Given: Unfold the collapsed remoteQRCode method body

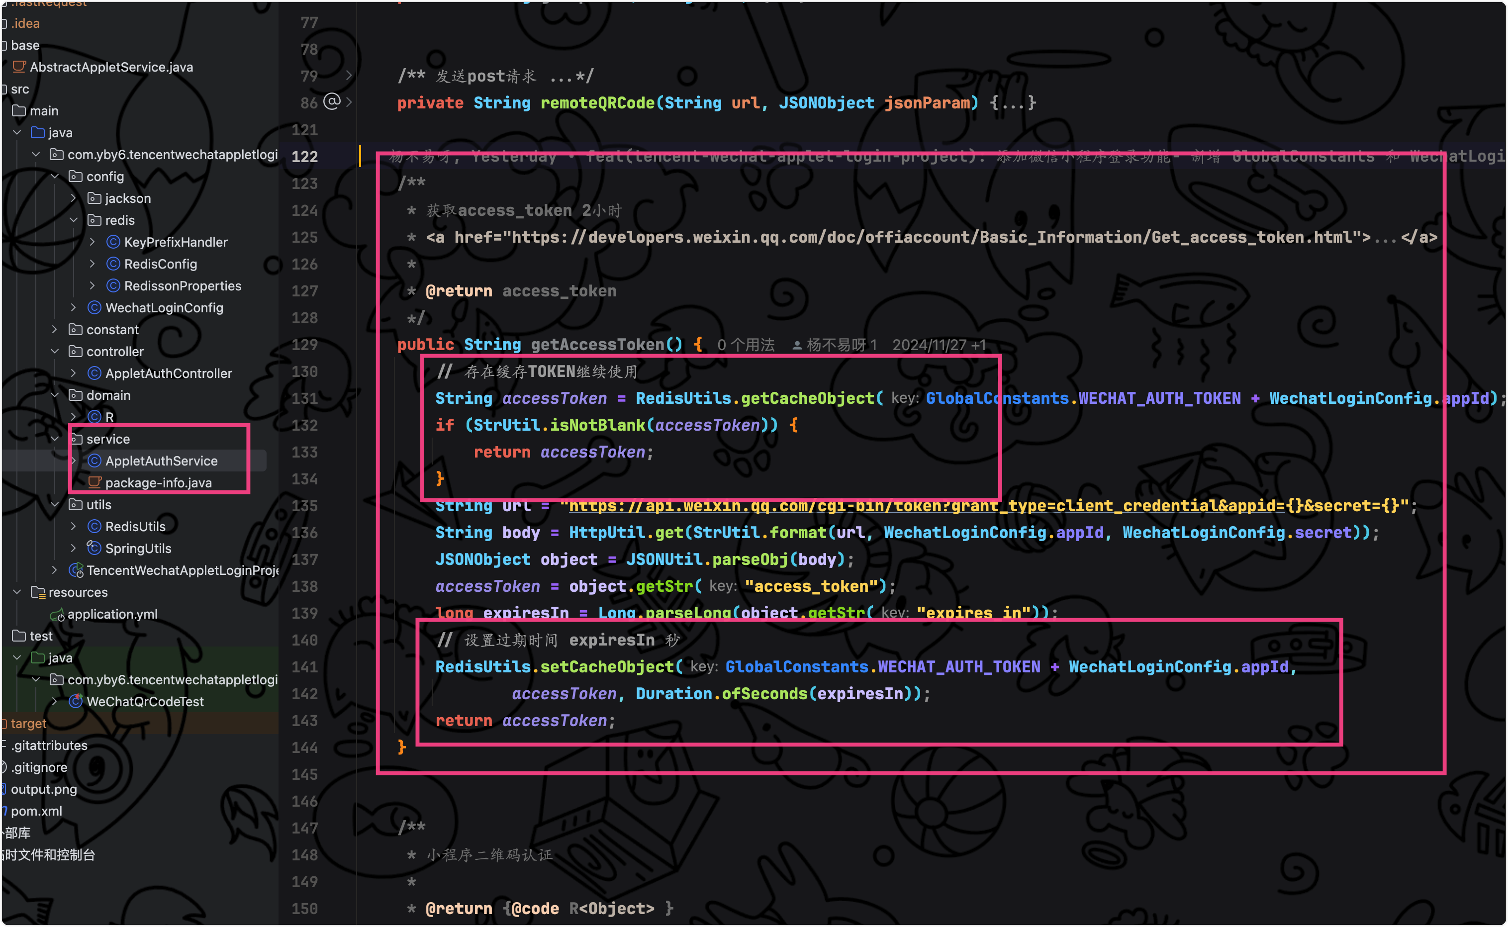Looking at the screenshot, I should coord(1012,103).
